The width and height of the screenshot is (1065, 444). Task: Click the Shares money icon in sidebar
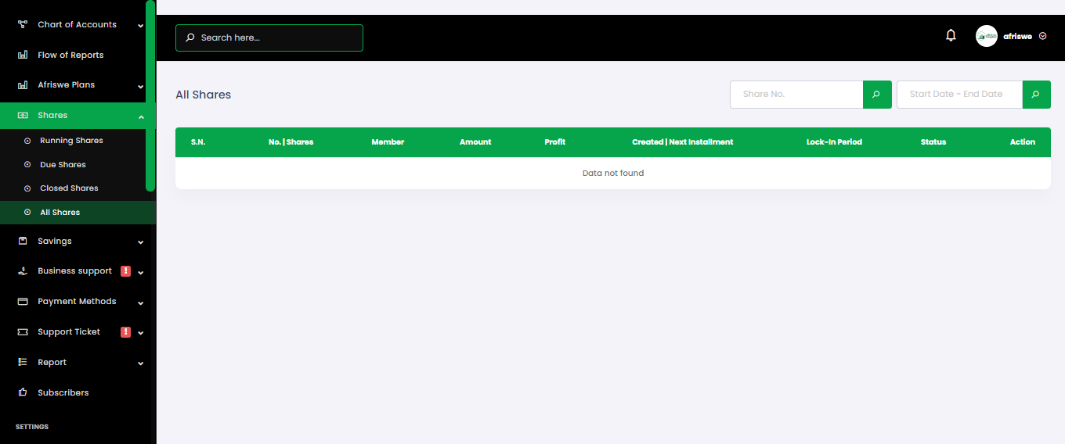[x=23, y=116]
